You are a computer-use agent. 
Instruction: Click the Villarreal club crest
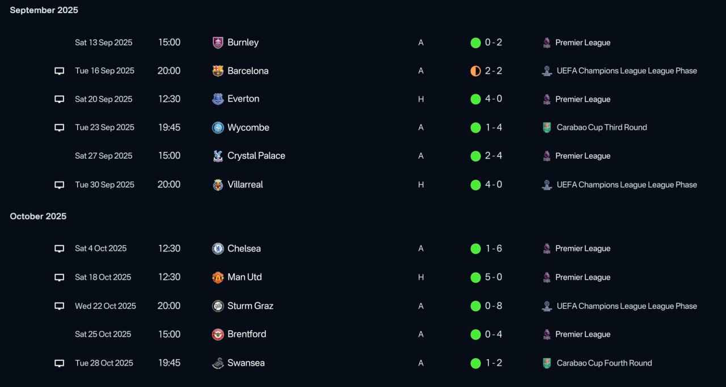(218, 185)
